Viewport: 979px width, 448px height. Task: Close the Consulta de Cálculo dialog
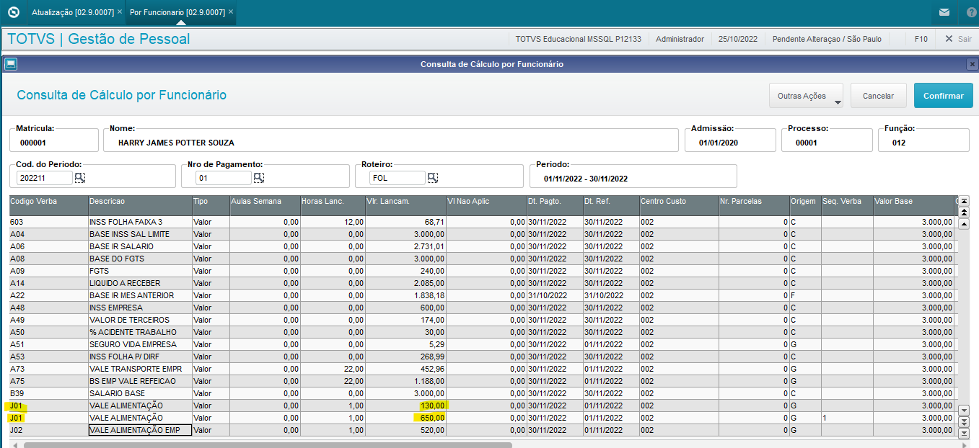point(972,64)
